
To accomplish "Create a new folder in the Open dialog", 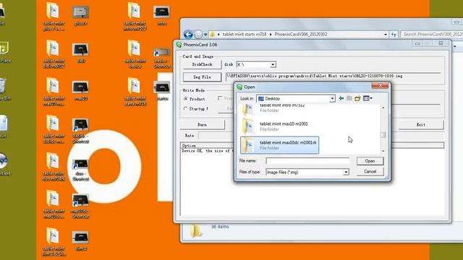I will (x=357, y=98).
